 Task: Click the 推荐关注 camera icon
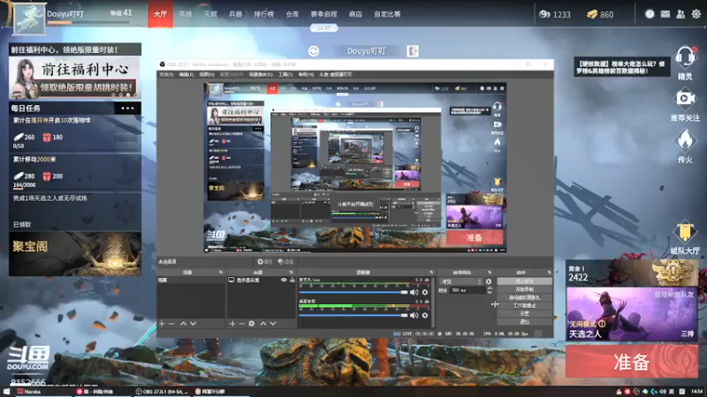point(685,99)
